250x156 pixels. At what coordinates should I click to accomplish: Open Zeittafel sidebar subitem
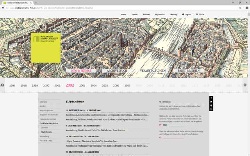pyautogui.click(x=45, y=128)
